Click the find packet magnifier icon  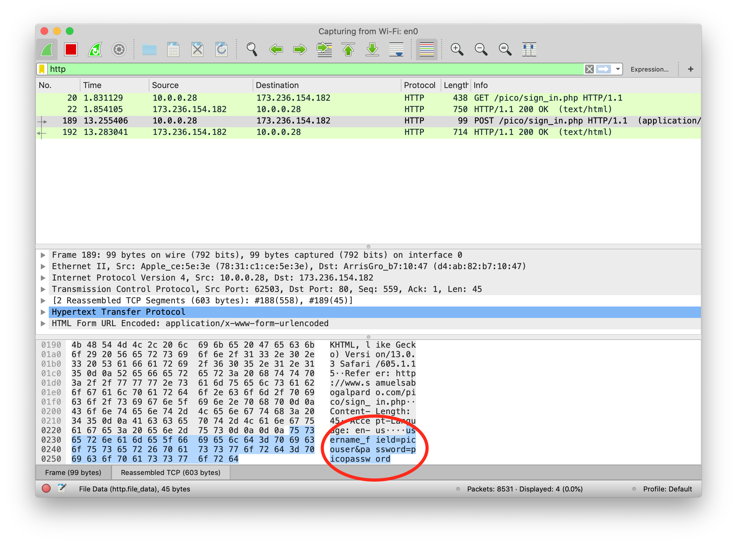click(252, 50)
